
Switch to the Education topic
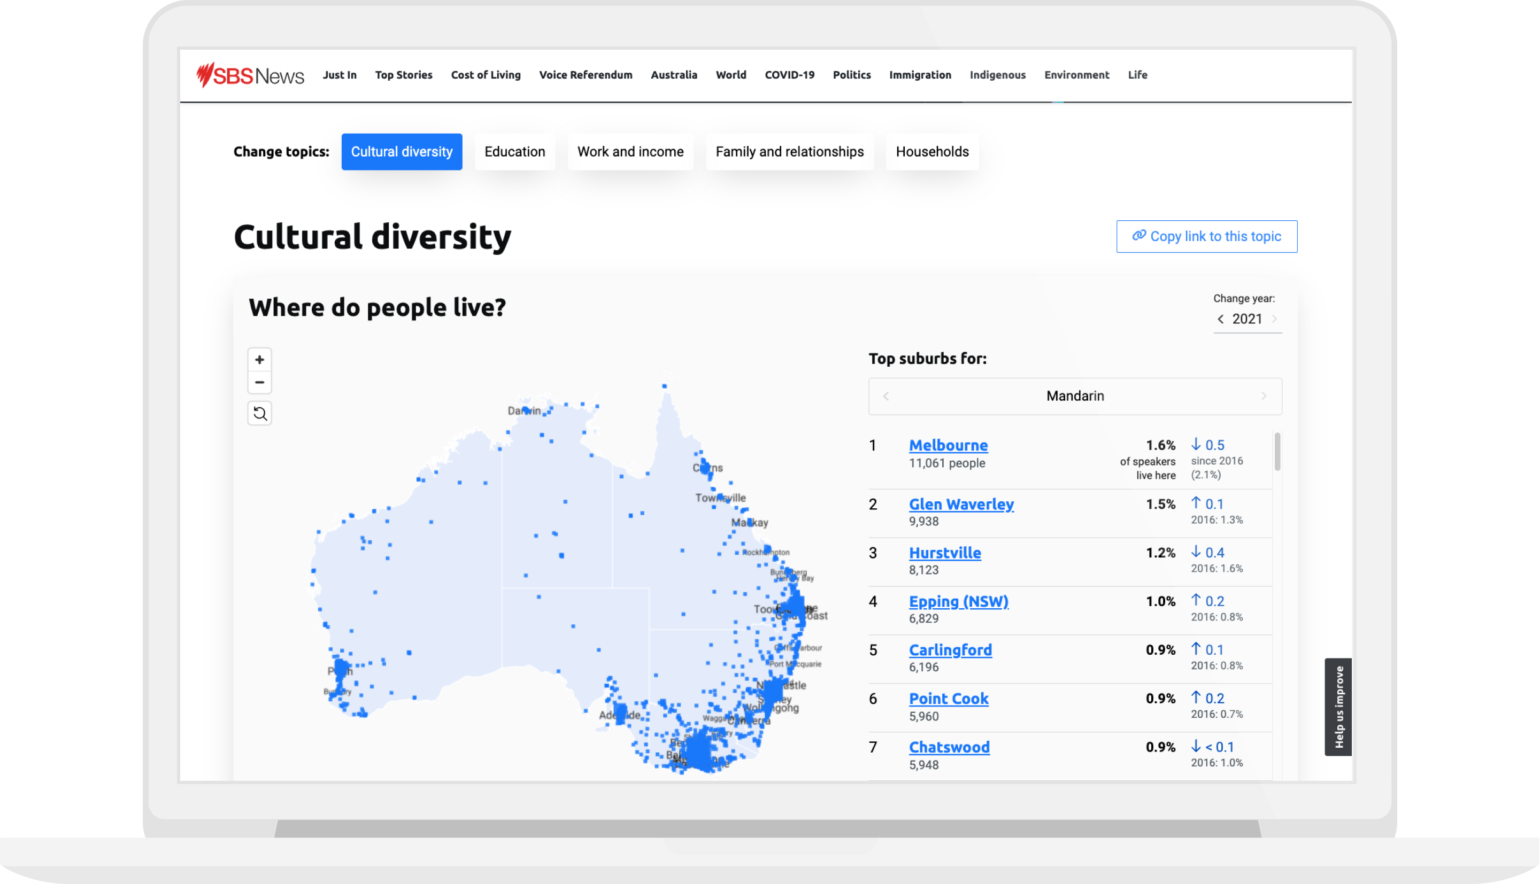coord(514,152)
